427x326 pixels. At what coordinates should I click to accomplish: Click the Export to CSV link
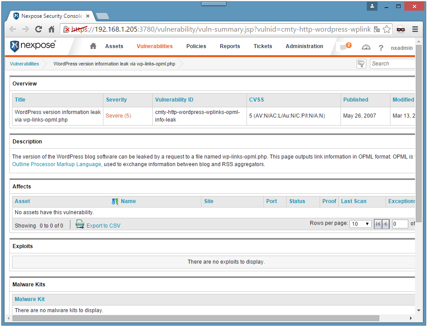(103, 226)
